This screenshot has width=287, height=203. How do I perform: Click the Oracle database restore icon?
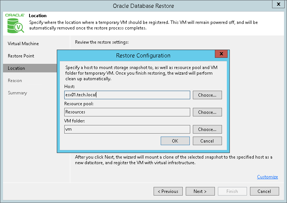(x=15, y=24)
